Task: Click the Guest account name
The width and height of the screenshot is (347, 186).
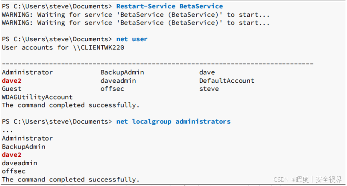Action: [x=12, y=89]
